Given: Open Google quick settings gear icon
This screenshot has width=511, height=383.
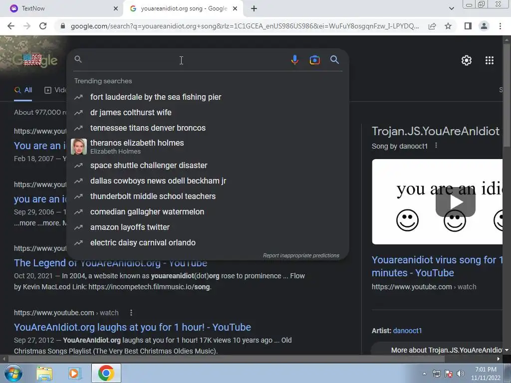Looking at the screenshot, I should coord(467,60).
